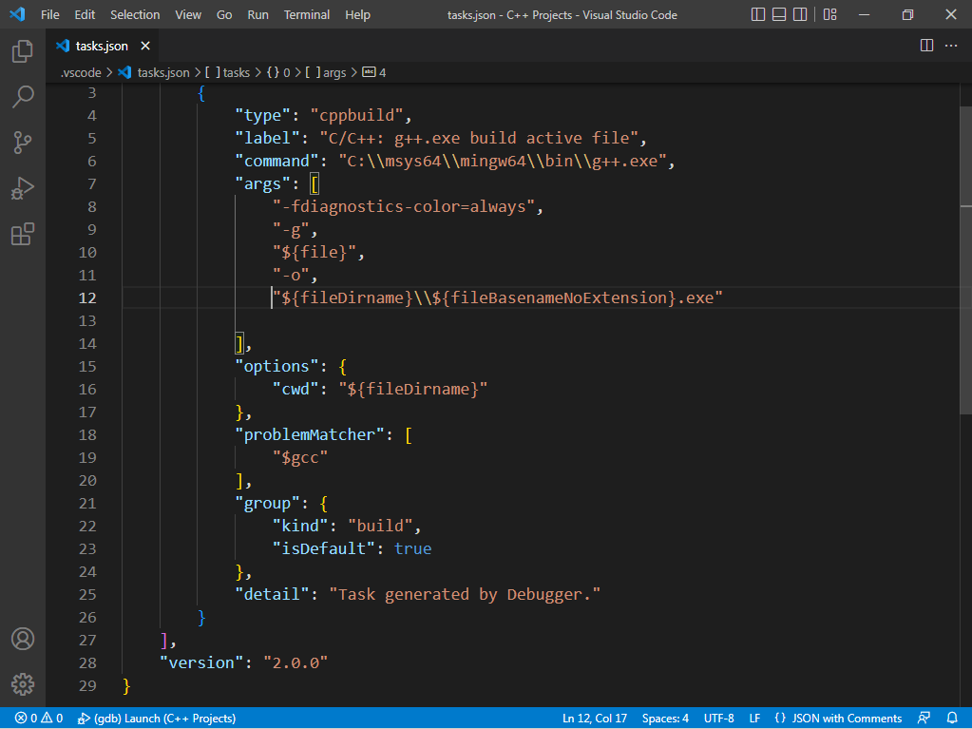Open the Selection menu
The height and width of the screenshot is (729, 972).
coord(135,14)
